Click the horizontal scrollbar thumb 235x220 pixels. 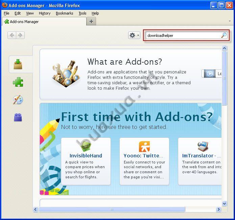(112, 210)
